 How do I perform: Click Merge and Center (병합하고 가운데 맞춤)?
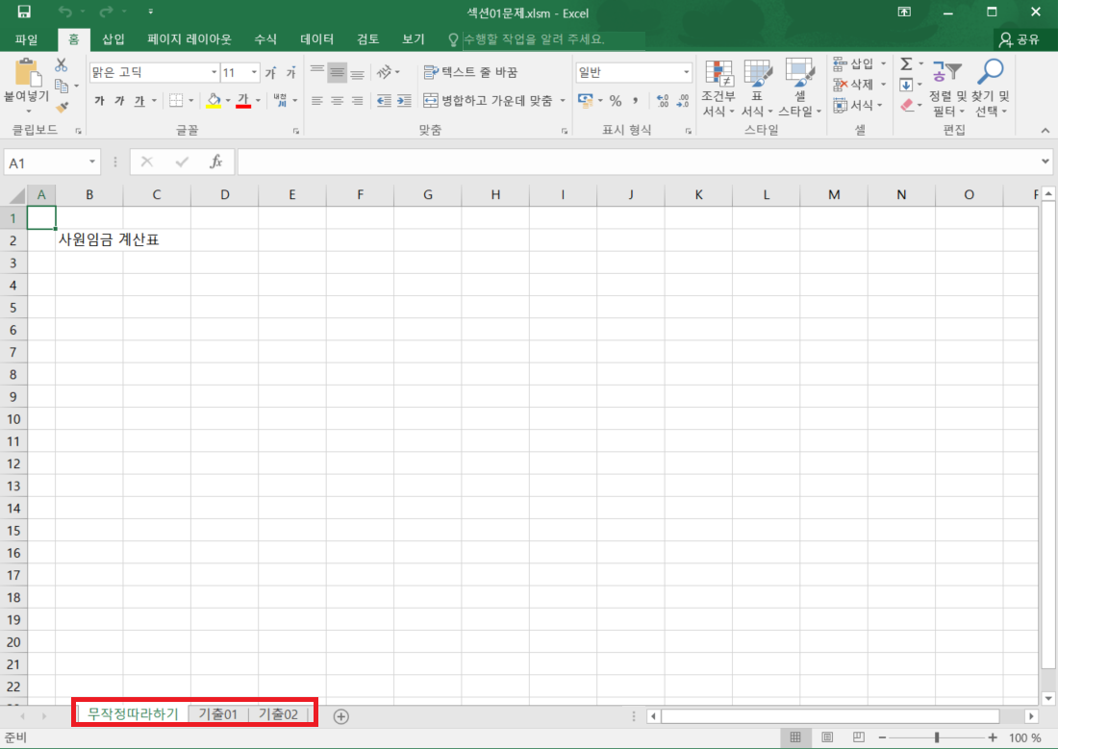489,100
